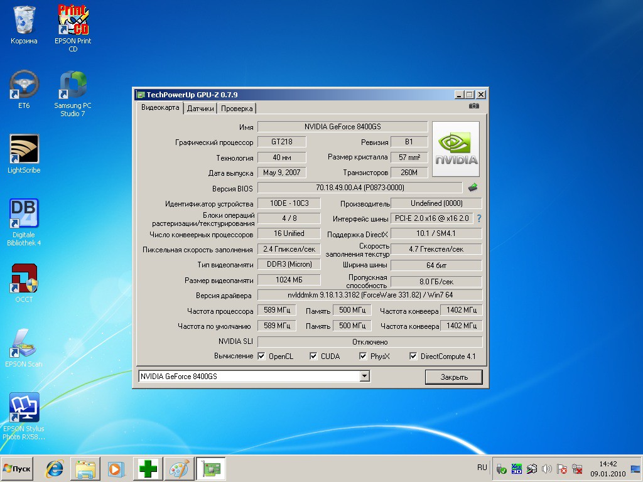Switch to the Проверка tab
643x482 pixels.
point(237,109)
